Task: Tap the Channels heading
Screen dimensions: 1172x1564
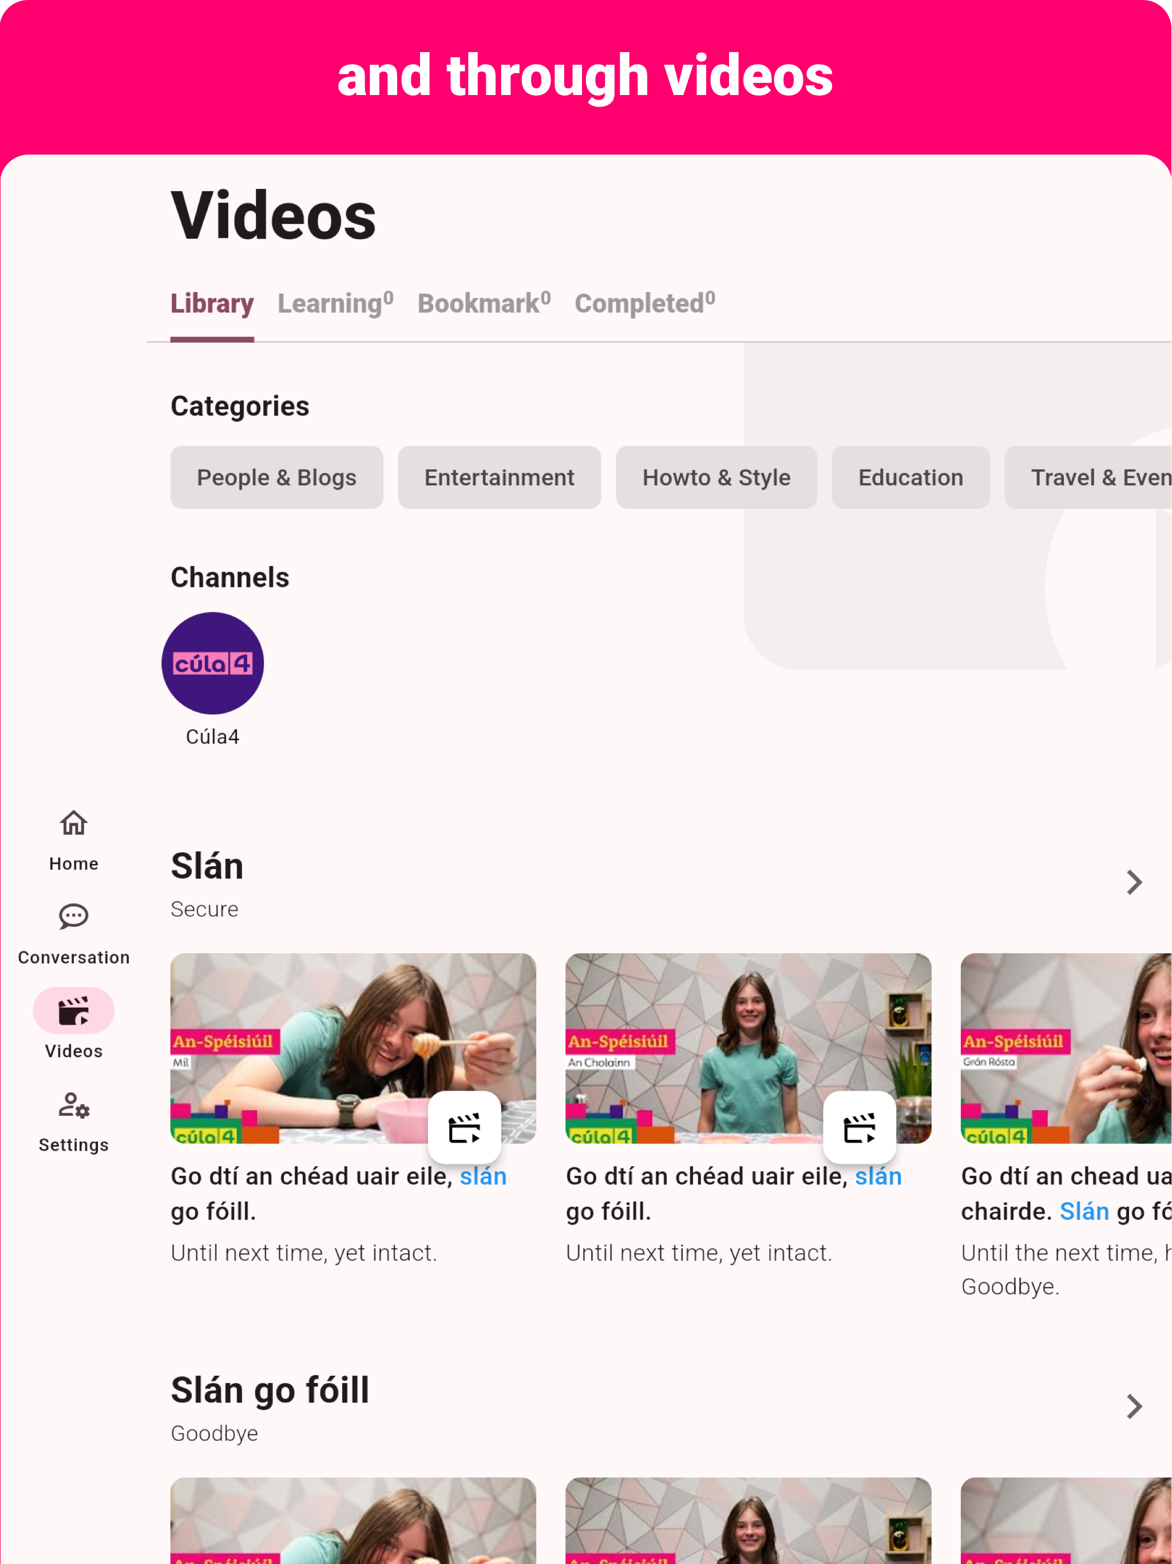Action: [231, 578]
